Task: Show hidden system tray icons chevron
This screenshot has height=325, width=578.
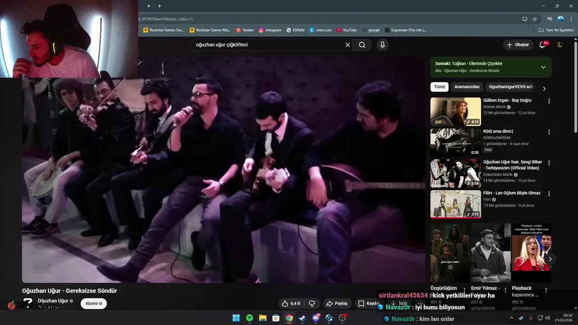Action: (x=511, y=318)
